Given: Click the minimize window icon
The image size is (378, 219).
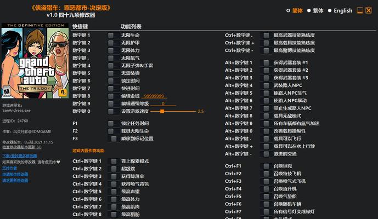Looking at the screenshot, I should (x=360, y=10).
